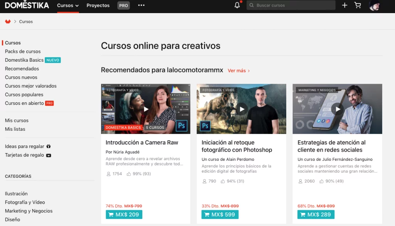Open Proyectos in the top navigation
Screen dimensions: 395x226
98,5
